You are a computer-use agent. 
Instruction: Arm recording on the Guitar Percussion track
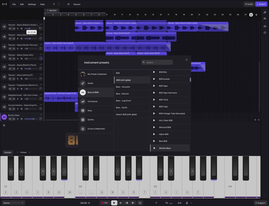pos(18,49)
